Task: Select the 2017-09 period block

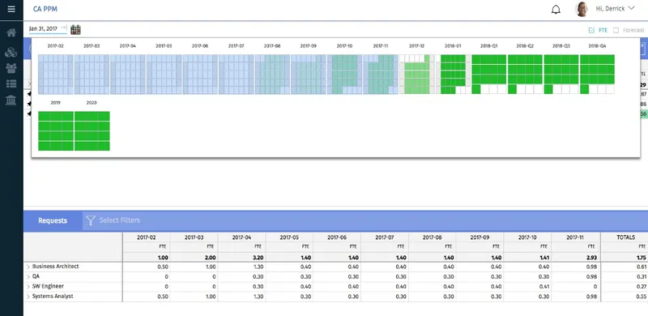Action: pyautogui.click(x=309, y=74)
